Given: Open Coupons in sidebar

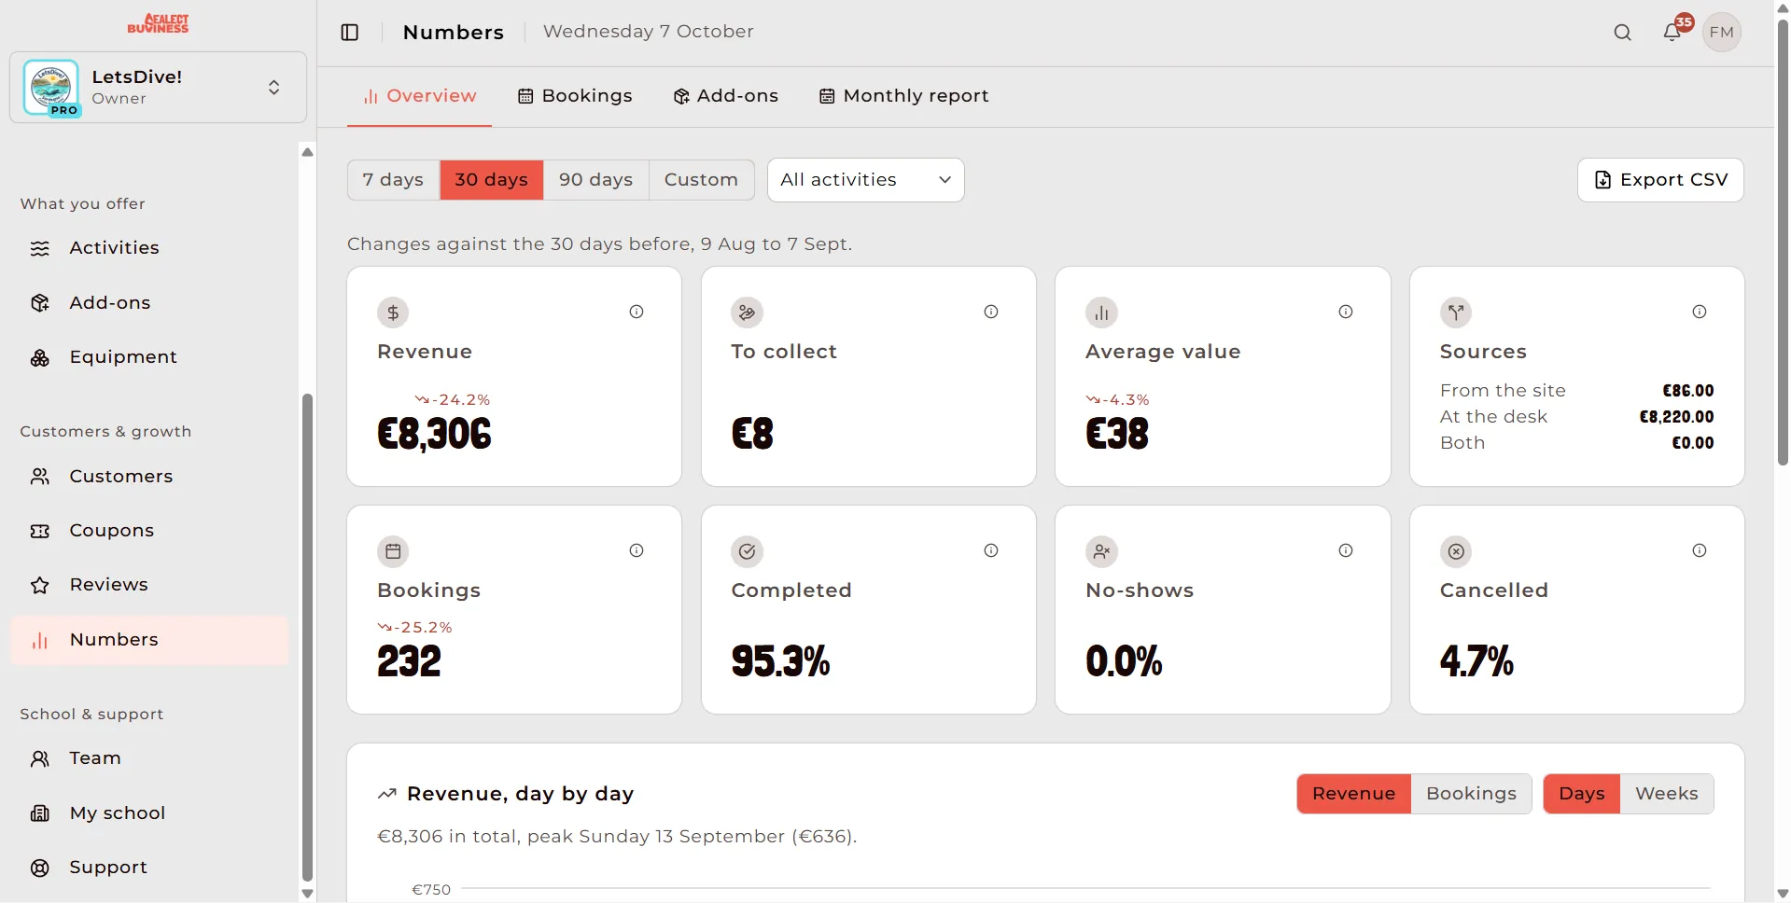Looking at the screenshot, I should 149,531.
